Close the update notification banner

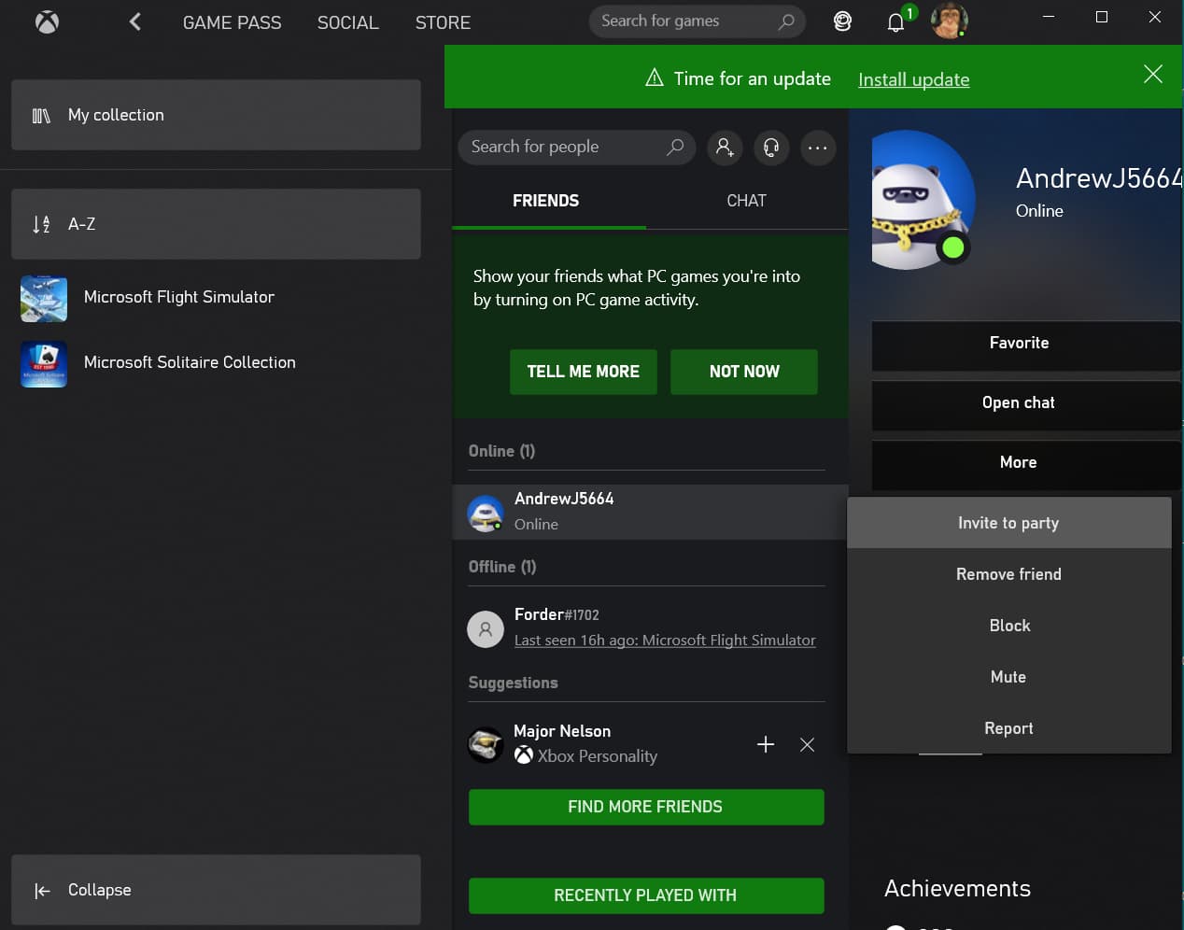[x=1153, y=75]
